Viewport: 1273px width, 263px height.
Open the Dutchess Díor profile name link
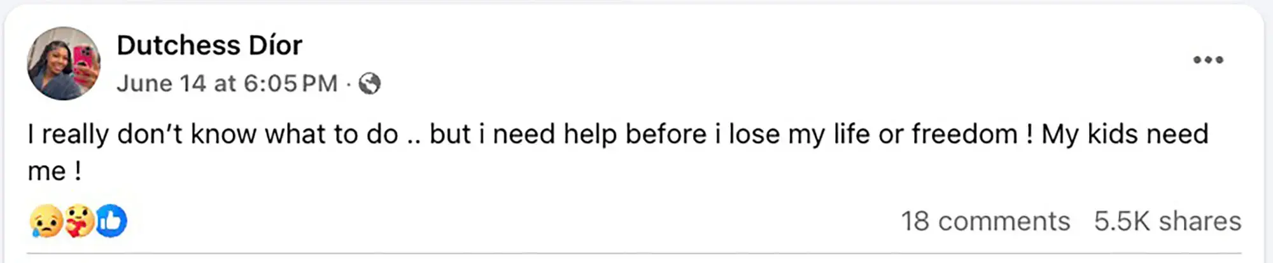click(x=209, y=45)
